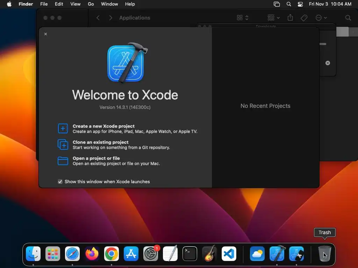Open Finder from the Dock
Screen dimensions: 358x268
click(33, 254)
